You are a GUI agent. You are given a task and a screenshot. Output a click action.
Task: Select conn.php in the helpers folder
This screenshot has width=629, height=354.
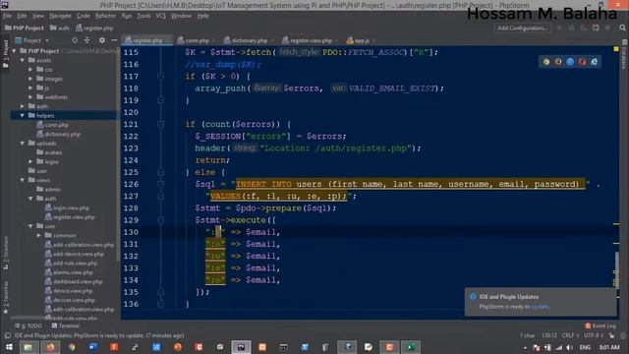(52, 125)
